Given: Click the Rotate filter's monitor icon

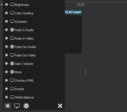Looking at the screenshot, I should (x=12, y=89).
